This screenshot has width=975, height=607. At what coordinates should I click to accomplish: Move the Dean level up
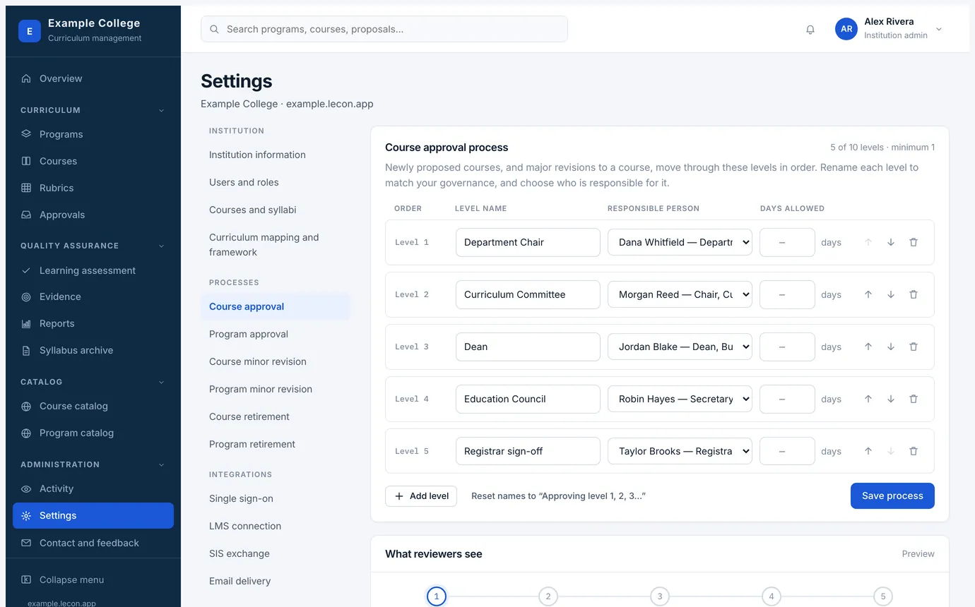tap(868, 347)
